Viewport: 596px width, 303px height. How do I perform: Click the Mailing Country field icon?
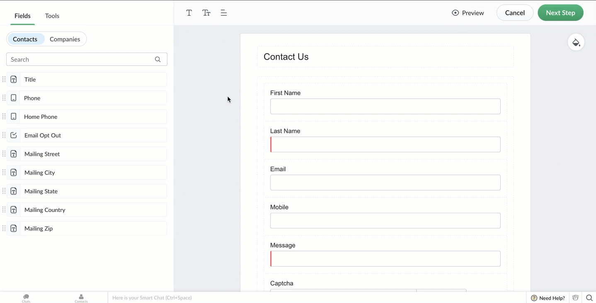14,210
